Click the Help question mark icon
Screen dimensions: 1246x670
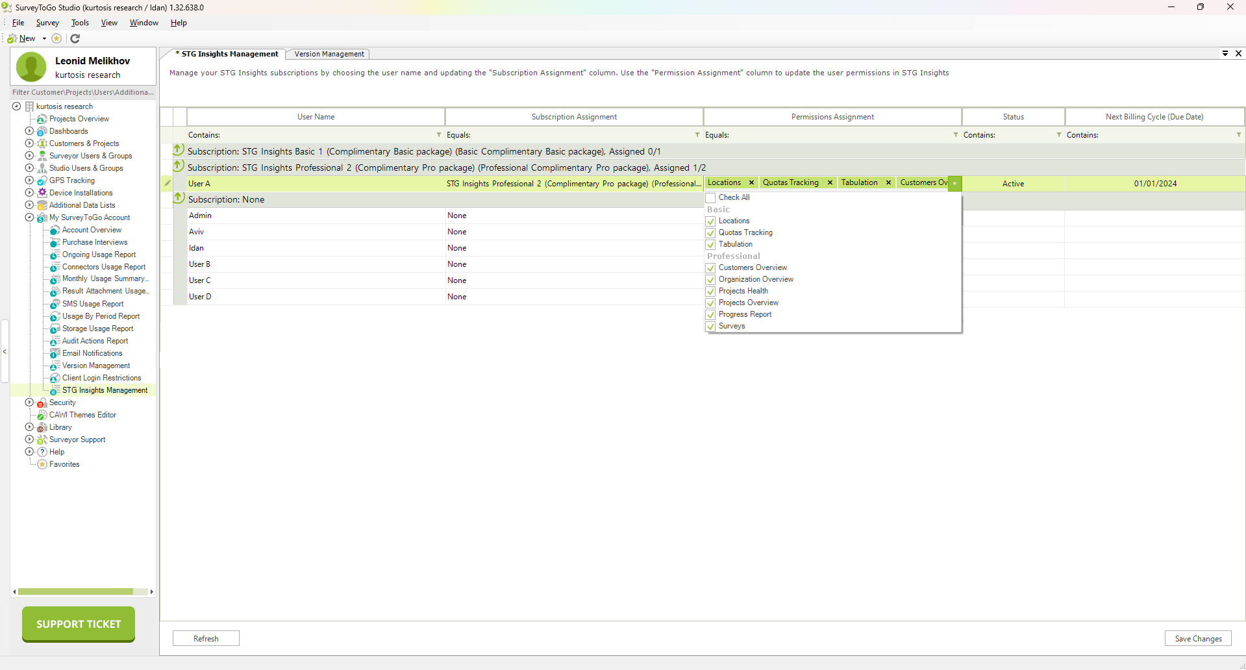pos(42,452)
